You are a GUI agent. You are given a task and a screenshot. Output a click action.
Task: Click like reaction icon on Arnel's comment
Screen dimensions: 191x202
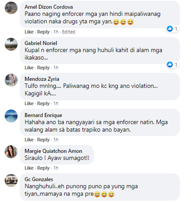[x=170, y=29]
